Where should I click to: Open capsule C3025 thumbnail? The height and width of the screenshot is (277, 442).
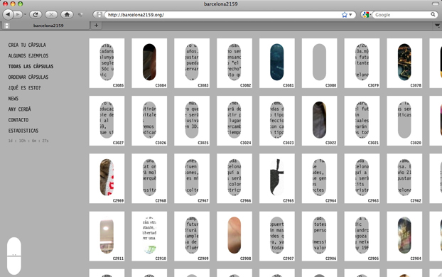192,121
